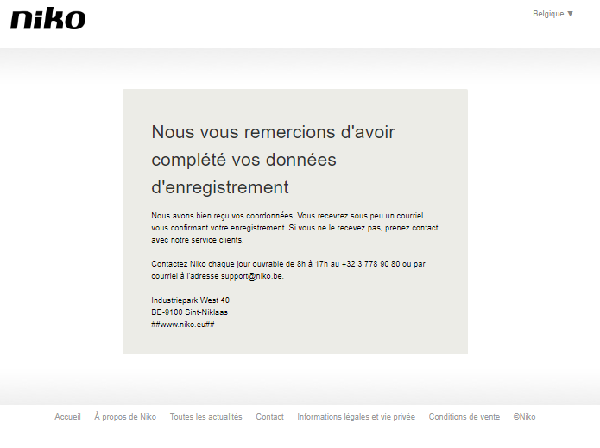Click the www.niko.eu website text

pyautogui.click(x=183, y=325)
